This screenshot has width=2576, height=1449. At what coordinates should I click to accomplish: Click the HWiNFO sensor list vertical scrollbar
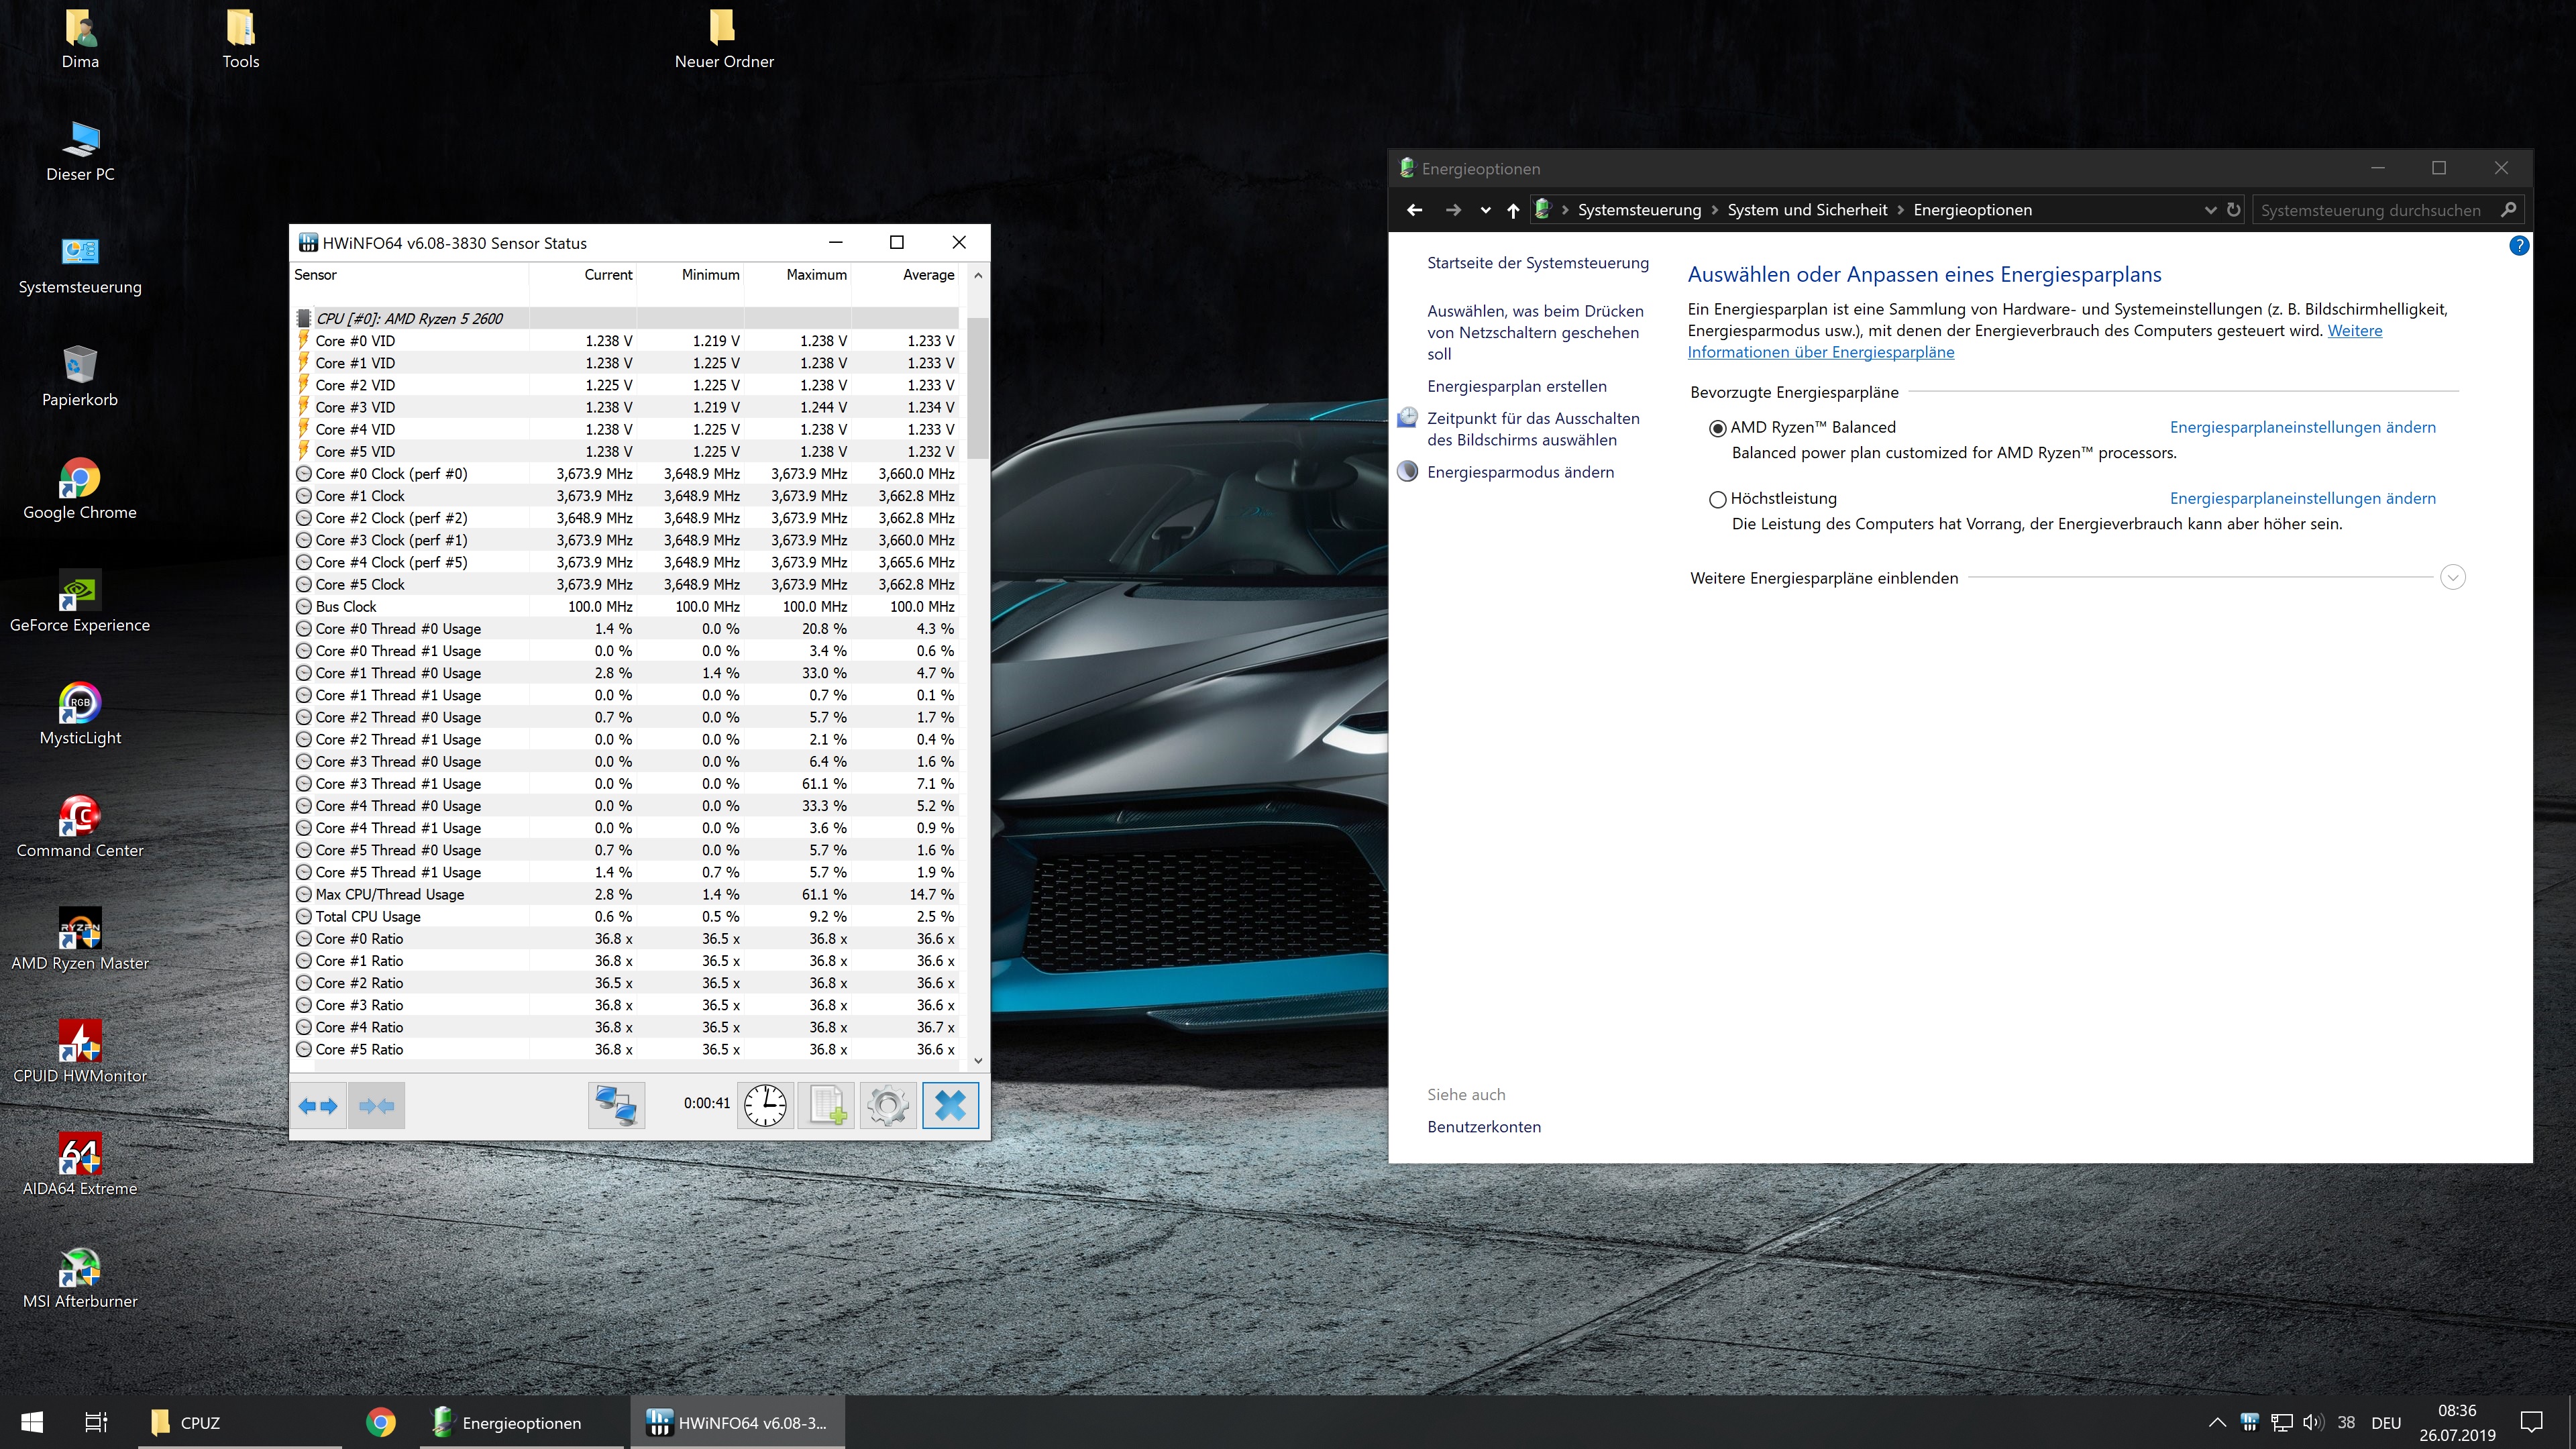point(978,388)
